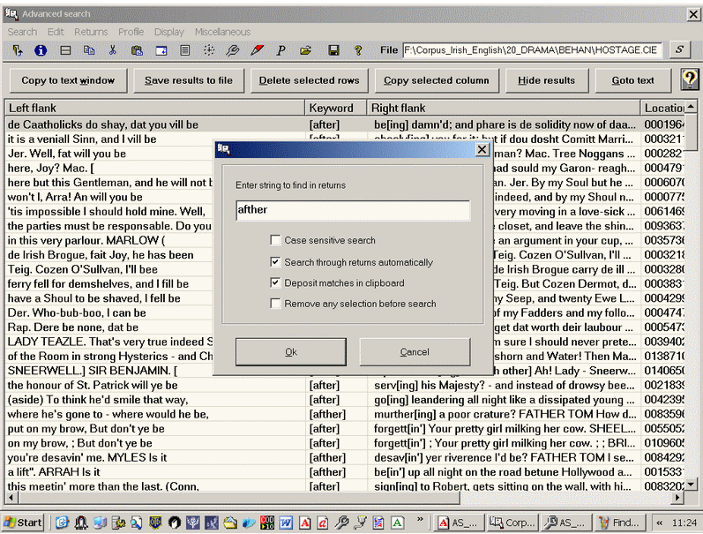Viewport: 703px width, 534px height.
Task: Click into the find string input field
Action: 353,211
